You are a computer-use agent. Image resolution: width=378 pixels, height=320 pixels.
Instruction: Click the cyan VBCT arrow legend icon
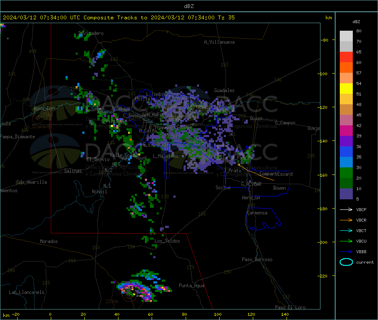[x=346, y=231]
